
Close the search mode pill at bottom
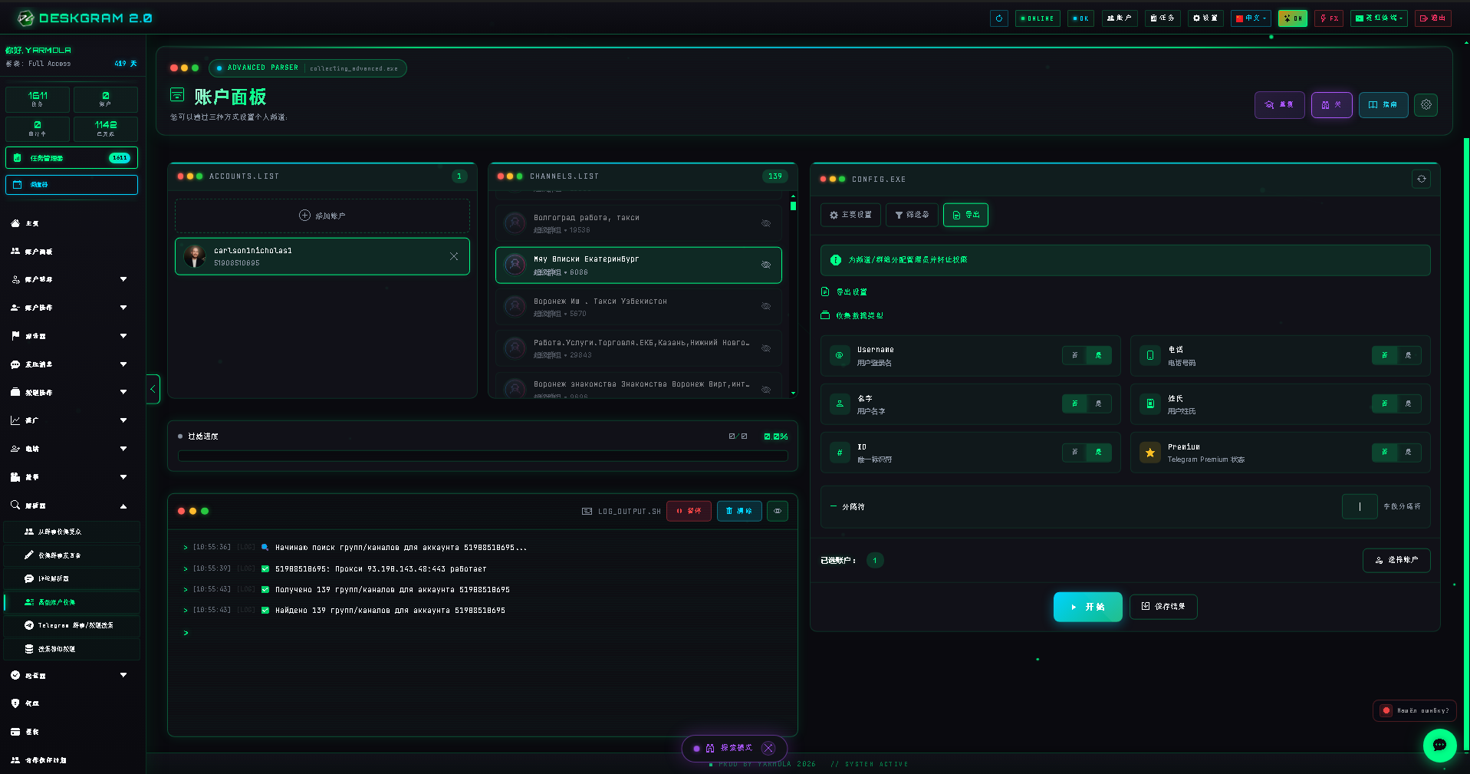[769, 748]
